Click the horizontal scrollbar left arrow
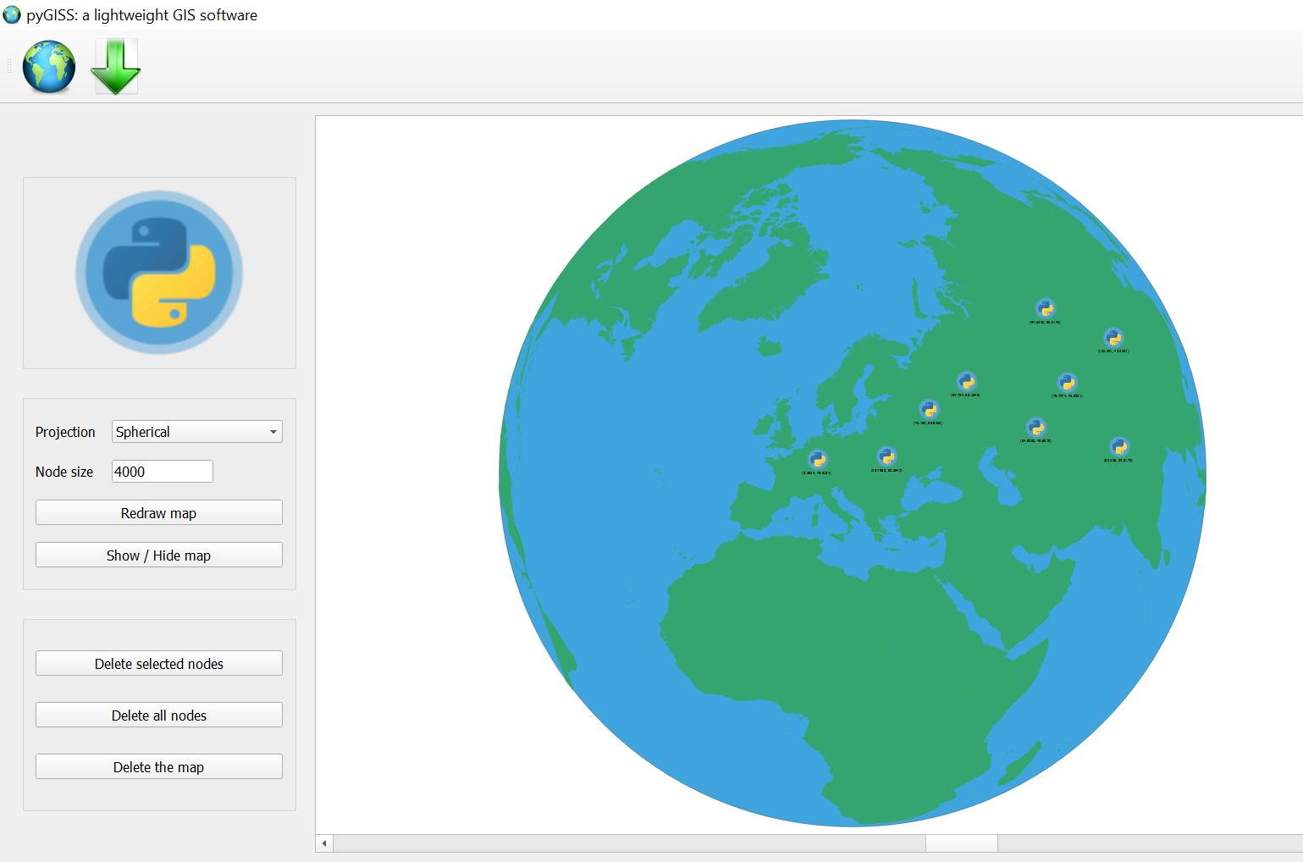1303x862 pixels. 324,843
